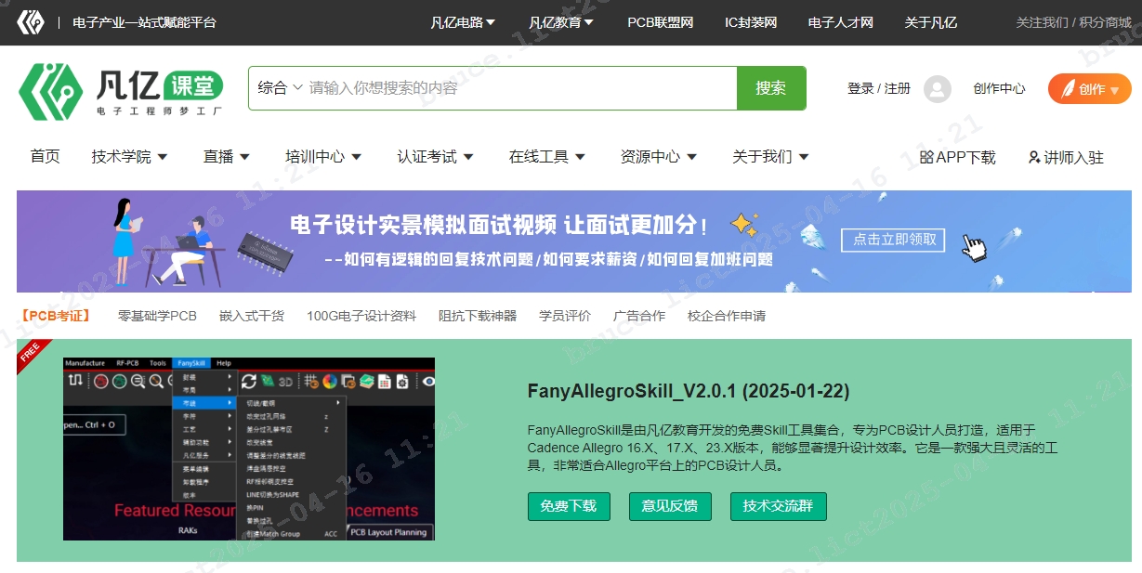Click the APP下载 QR grid icon link
Viewport: 1142px width, 573px height.
[x=957, y=157]
